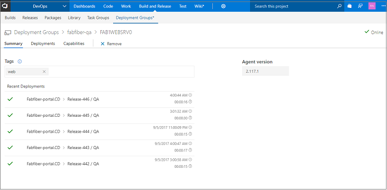Click the VSTS logo icon
387x190 pixels.
tap(5, 6)
